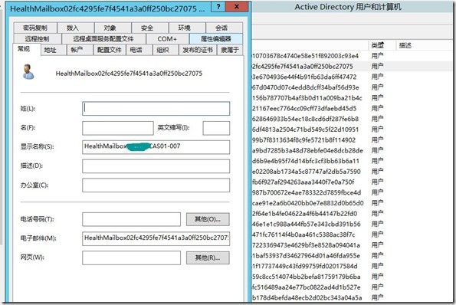Open the 远程桌面服务配置文件 tab
This screenshot has height=305, width=456.
[x=103, y=38]
